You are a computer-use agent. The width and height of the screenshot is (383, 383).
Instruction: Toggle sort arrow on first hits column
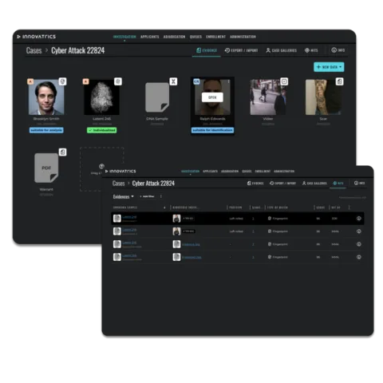(x=164, y=207)
